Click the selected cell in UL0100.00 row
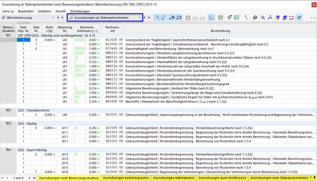Screen dimensions: 317x181 click(23, 40)
